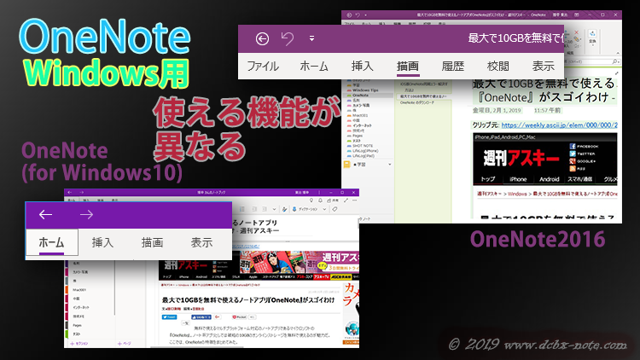
Task: Open the Quick Access Toolbar customize dropdown
Action: (x=311, y=38)
